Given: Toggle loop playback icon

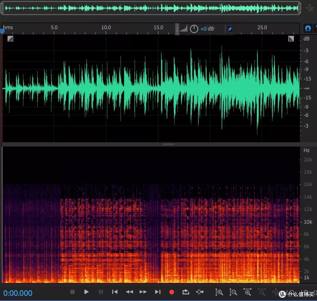Looking at the screenshot, I should pos(186,292).
